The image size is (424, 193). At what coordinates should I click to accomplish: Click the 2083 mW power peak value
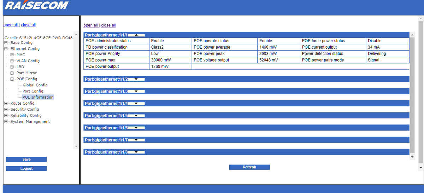click(x=268, y=54)
